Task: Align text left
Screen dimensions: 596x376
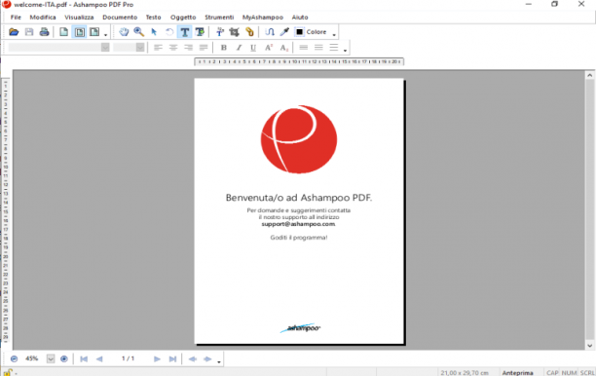Action: tap(158, 48)
